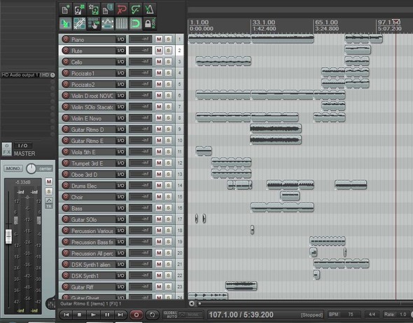Solo the Guitar Riff track

tap(168, 287)
